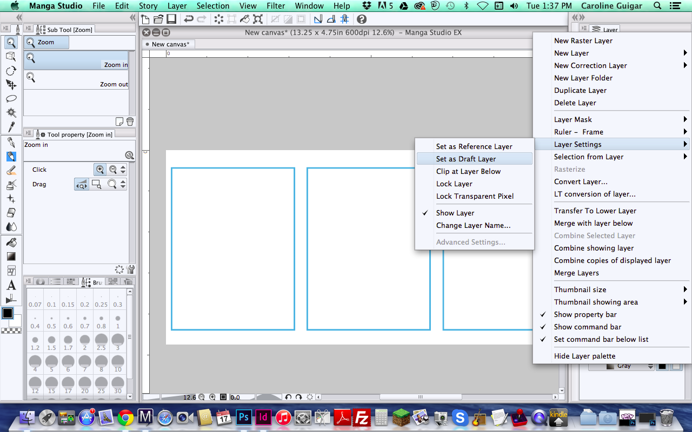Image resolution: width=692 pixels, height=432 pixels.
Task: Choose Set as Draft Layer
Action: pyautogui.click(x=465, y=159)
